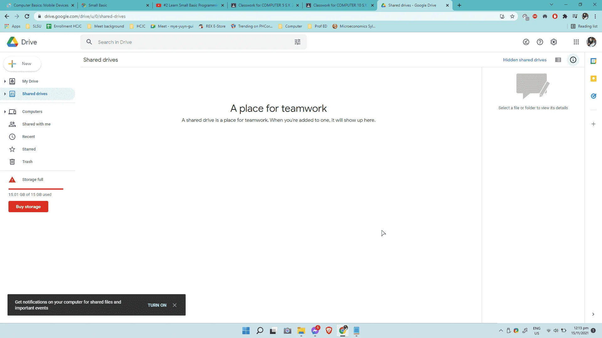Open the Meet - mye-yuyn-gui bookmark
The height and width of the screenshot is (338, 602).
pyautogui.click(x=172, y=26)
